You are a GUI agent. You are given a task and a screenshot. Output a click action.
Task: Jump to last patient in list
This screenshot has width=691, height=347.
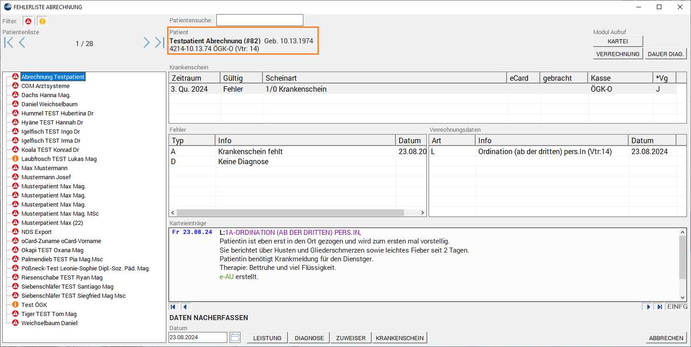pos(159,43)
